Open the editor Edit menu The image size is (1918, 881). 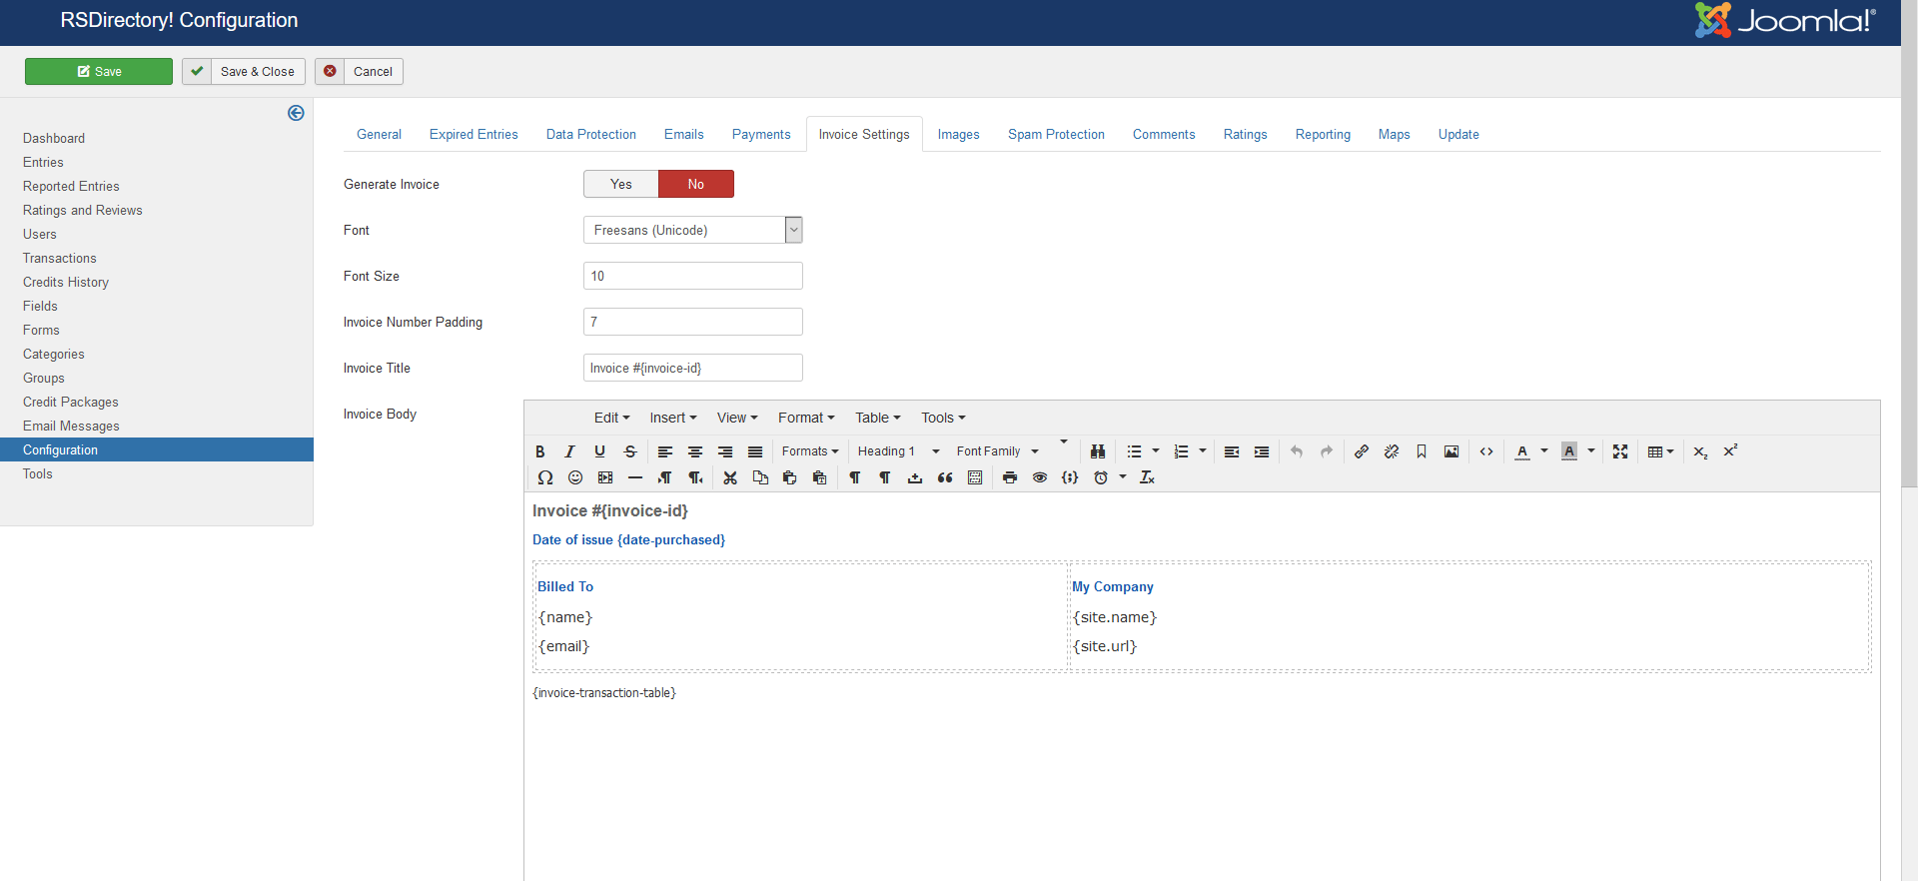click(x=611, y=418)
